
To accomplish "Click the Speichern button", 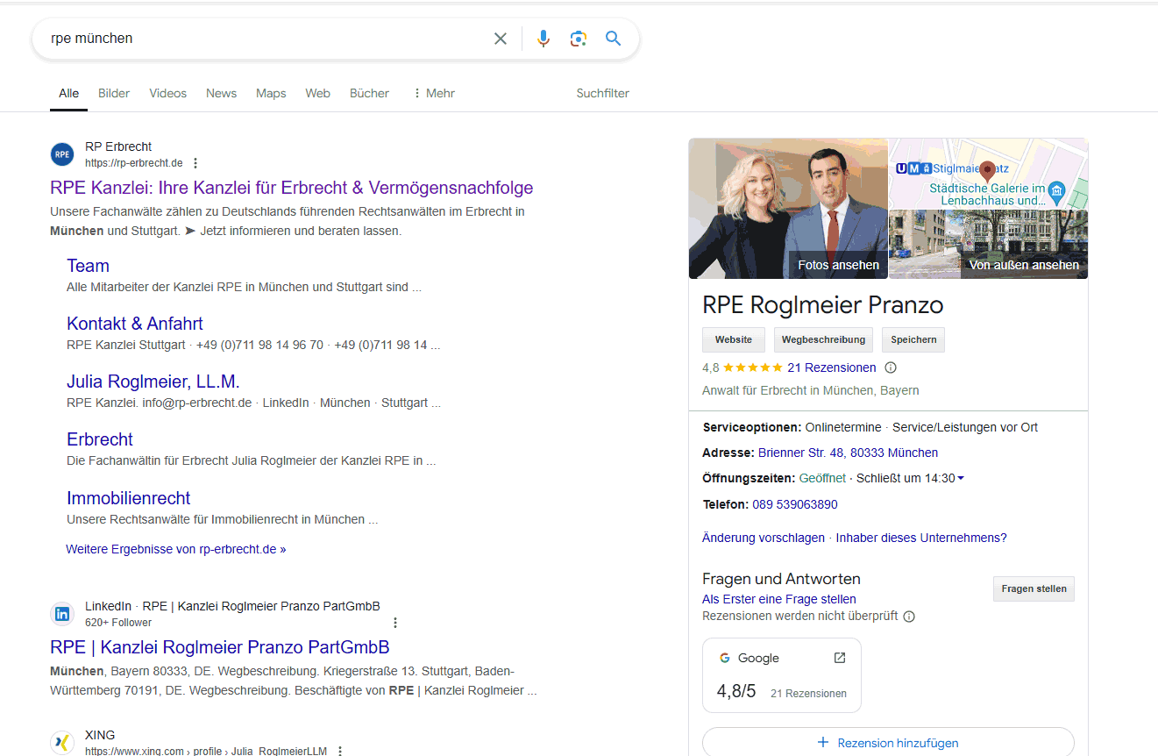I will point(913,339).
